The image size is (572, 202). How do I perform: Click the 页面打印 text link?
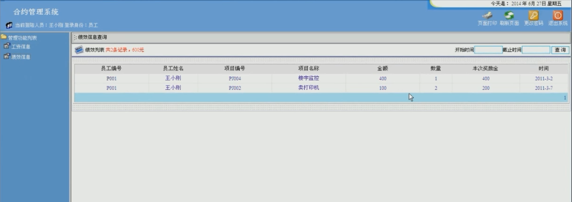coord(487,23)
